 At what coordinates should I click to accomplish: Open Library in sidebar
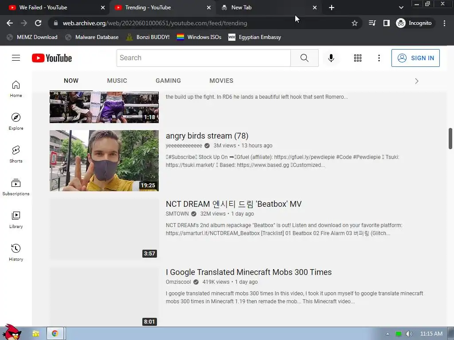tap(16, 220)
